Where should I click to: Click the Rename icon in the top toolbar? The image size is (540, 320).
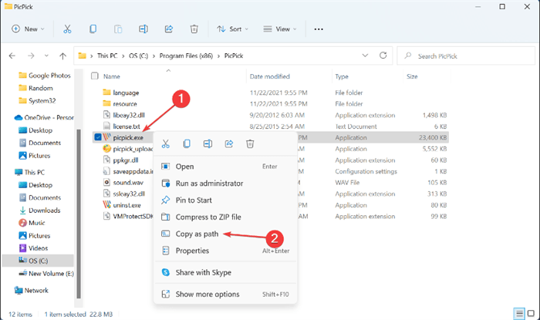(143, 29)
